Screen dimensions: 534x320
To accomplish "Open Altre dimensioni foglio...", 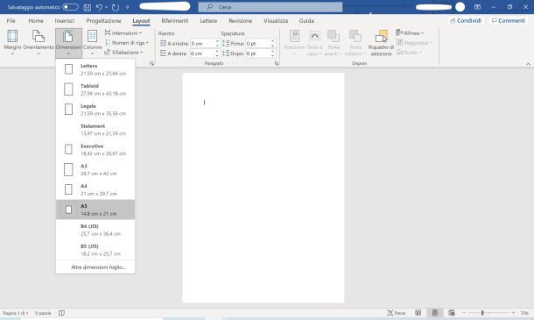I will [95, 267].
